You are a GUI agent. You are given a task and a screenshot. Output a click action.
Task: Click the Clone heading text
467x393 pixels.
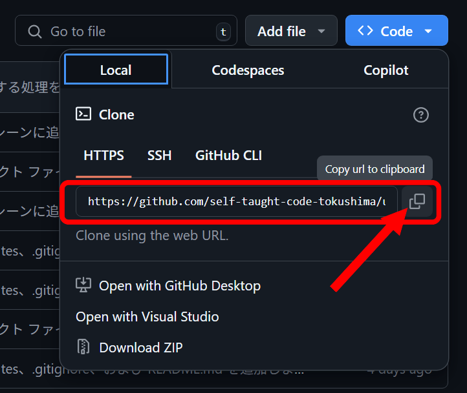click(x=116, y=115)
